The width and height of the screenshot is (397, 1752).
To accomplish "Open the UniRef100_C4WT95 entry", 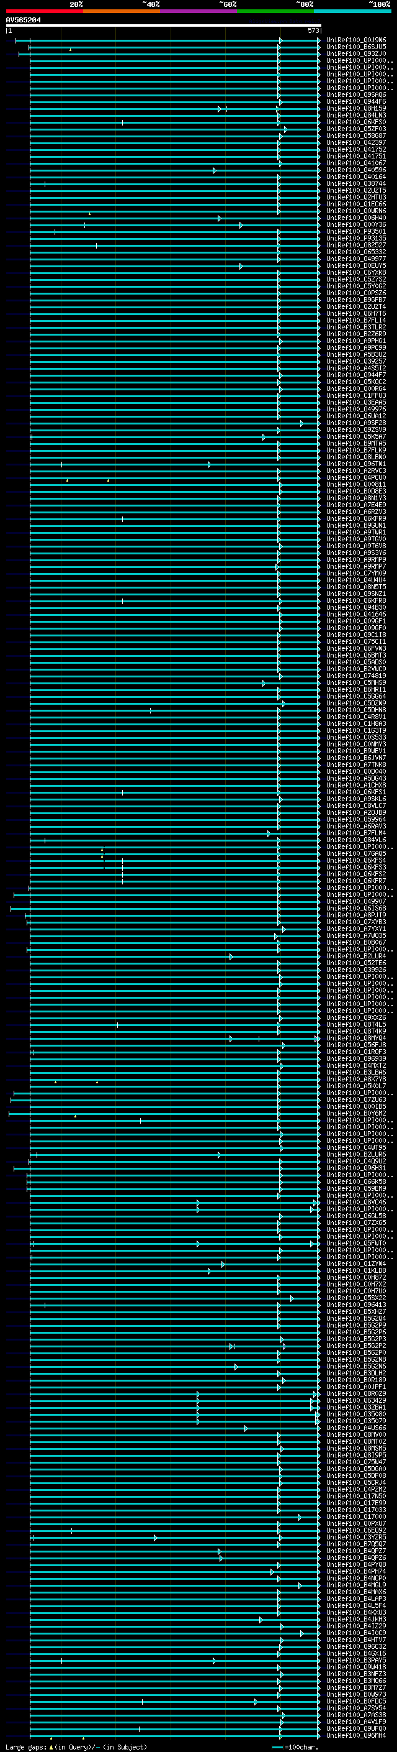I will click(x=356, y=1147).
